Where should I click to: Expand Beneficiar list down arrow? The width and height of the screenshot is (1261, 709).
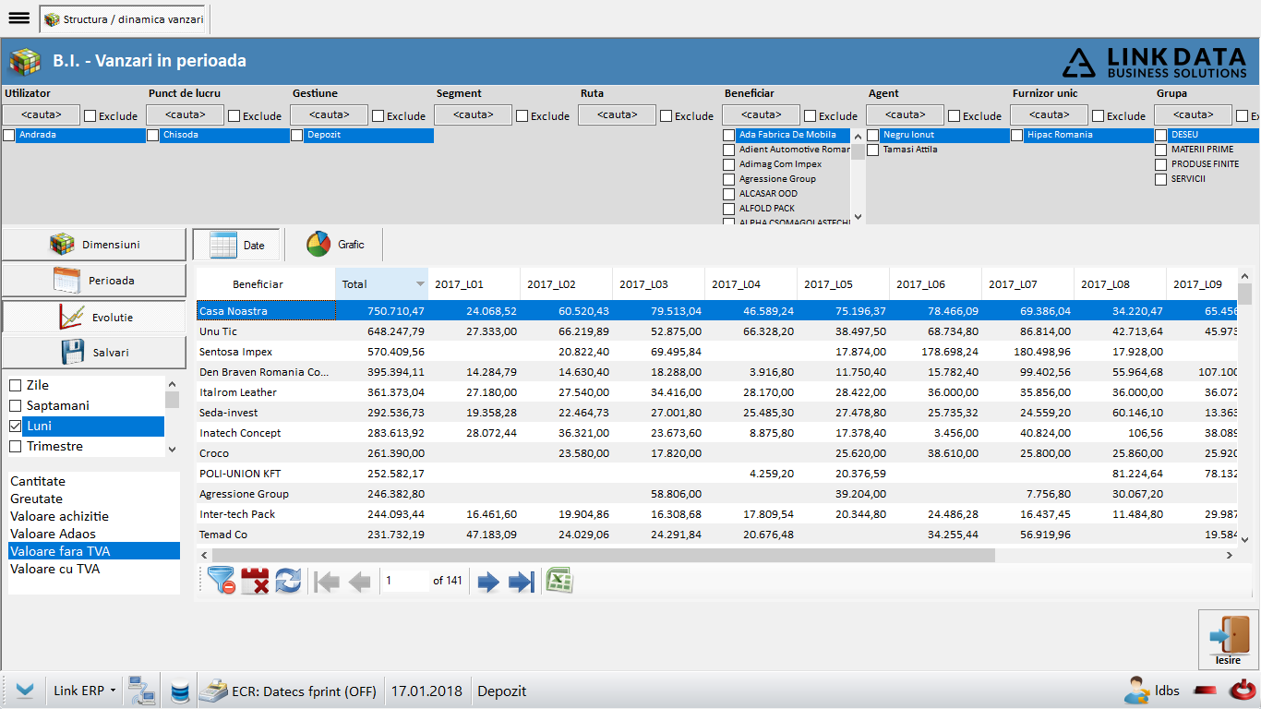[x=858, y=217]
